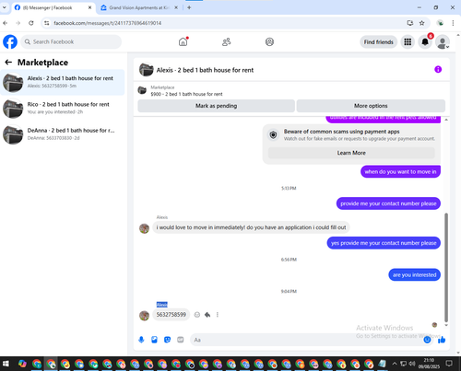Click Alexis header listing avatar
The height and width of the screenshot is (371, 461).
[x=147, y=69]
